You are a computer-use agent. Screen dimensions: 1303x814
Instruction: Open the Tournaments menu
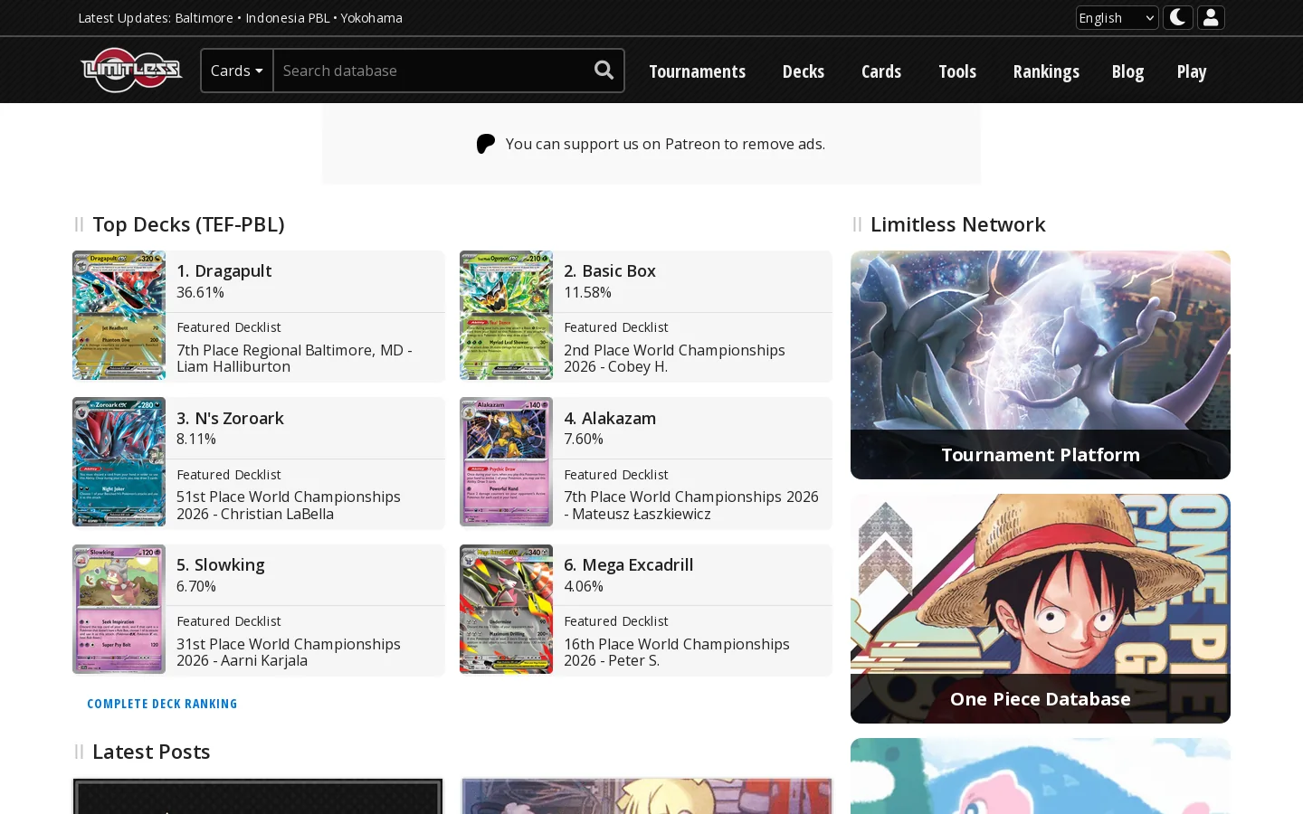(697, 71)
